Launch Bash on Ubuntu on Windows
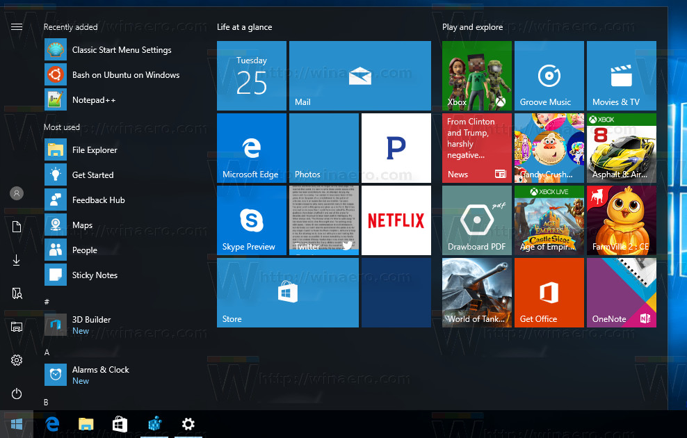This screenshot has width=687, height=438. 125,74
